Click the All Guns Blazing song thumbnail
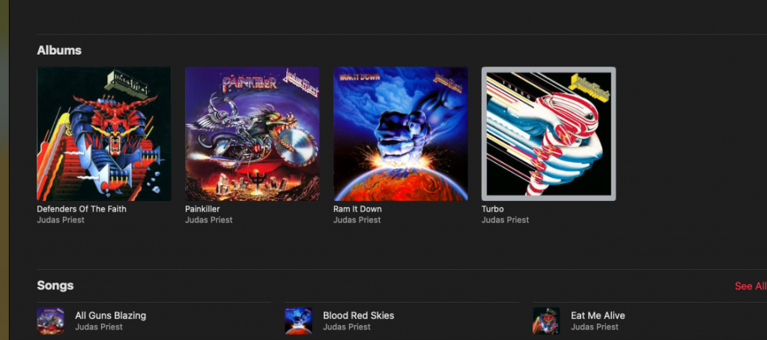Screen dimensions: 767x340 pos(50,321)
